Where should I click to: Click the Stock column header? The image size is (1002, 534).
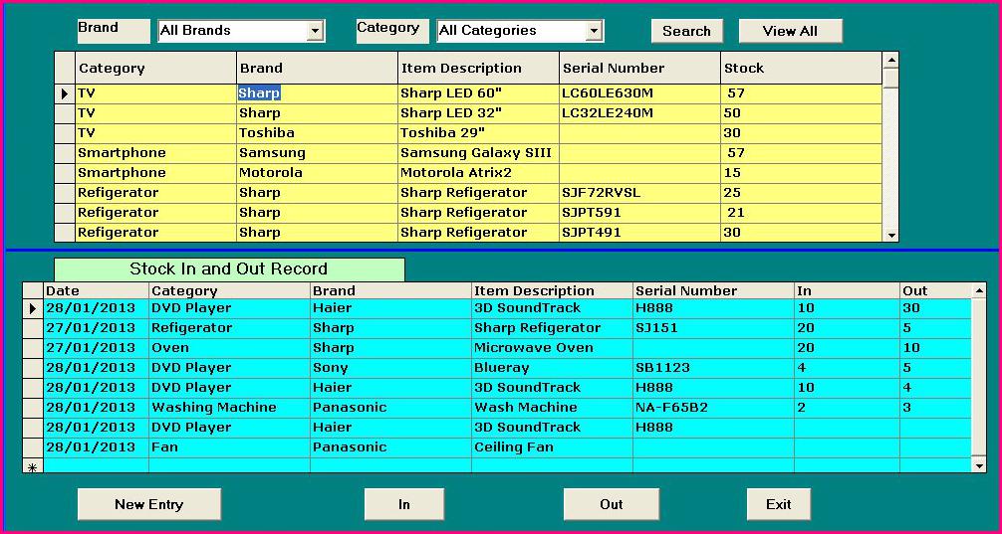click(801, 69)
